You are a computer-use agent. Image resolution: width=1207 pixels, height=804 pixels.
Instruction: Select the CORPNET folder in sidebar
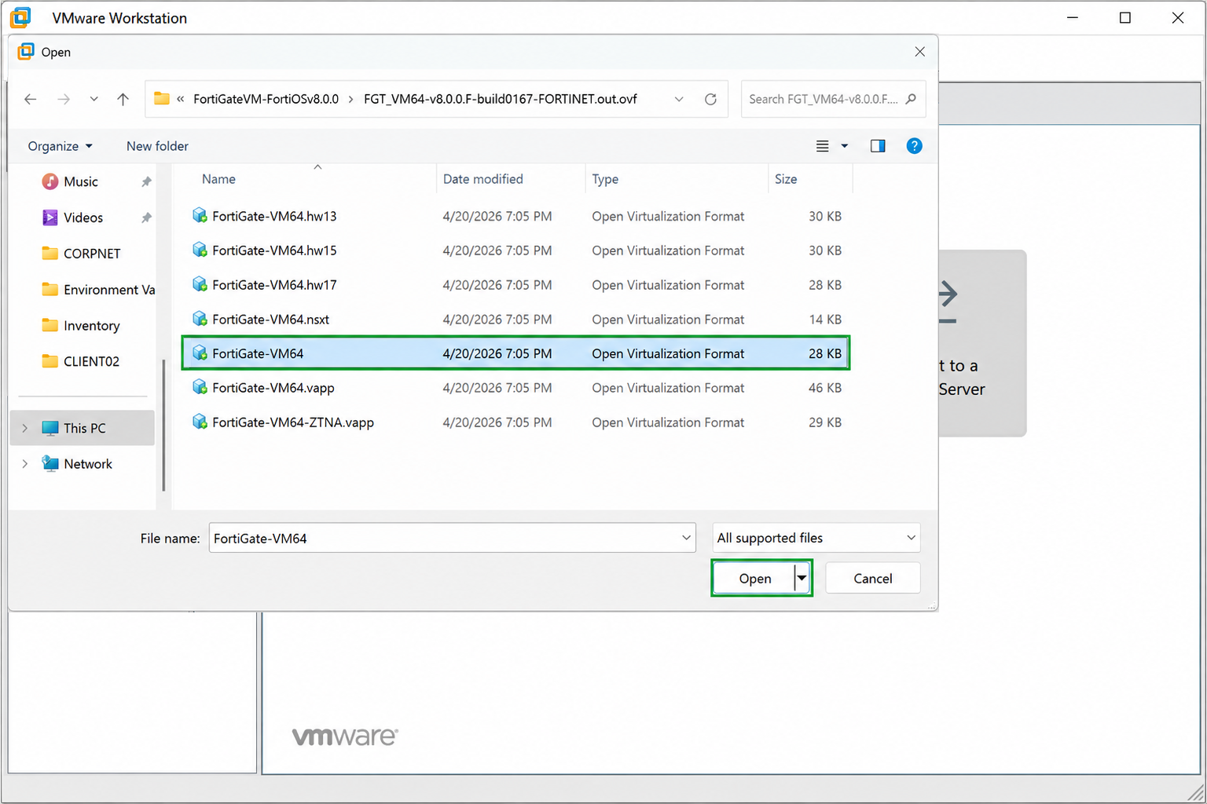tap(91, 254)
